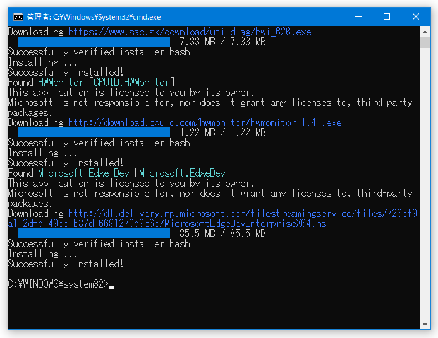This screenshot has width=438, height=338.
Task: Click the 1.22 MB download progress bar
Action: click(x=94, y=132)
